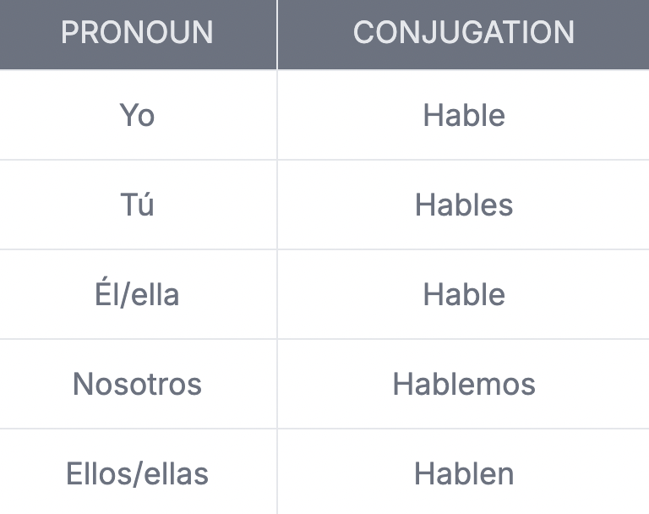Click the text Nosotros

tap(137, 384)
